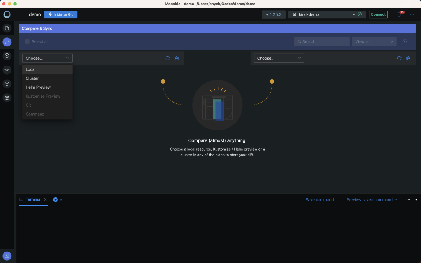This screenshot has height=263, width=421.
Task: Open the validation sidebar icon
Action: tap(7, 56)
